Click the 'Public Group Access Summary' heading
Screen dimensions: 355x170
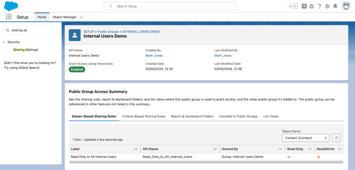tap(98, 92)
